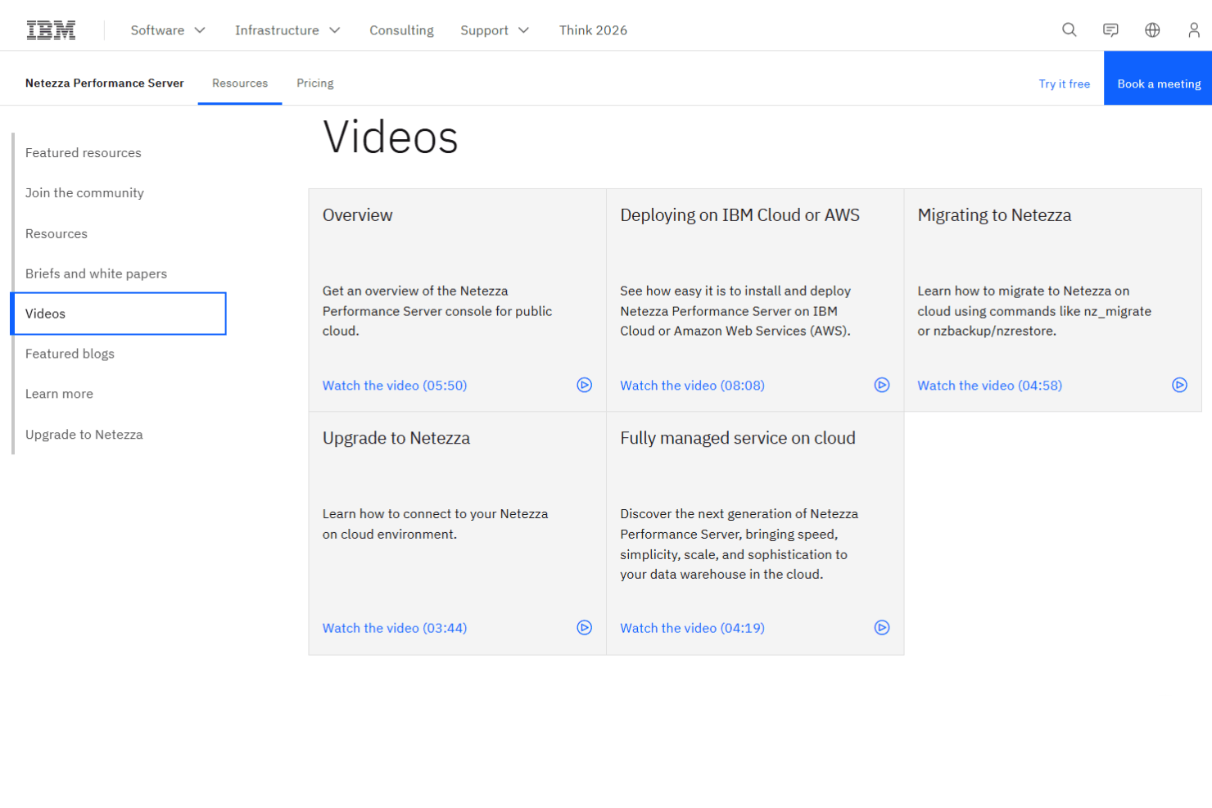The width and height of the screenshot is (1212, 808).
Task: Watch the video (03:44) link
Action: coord(395,629)
